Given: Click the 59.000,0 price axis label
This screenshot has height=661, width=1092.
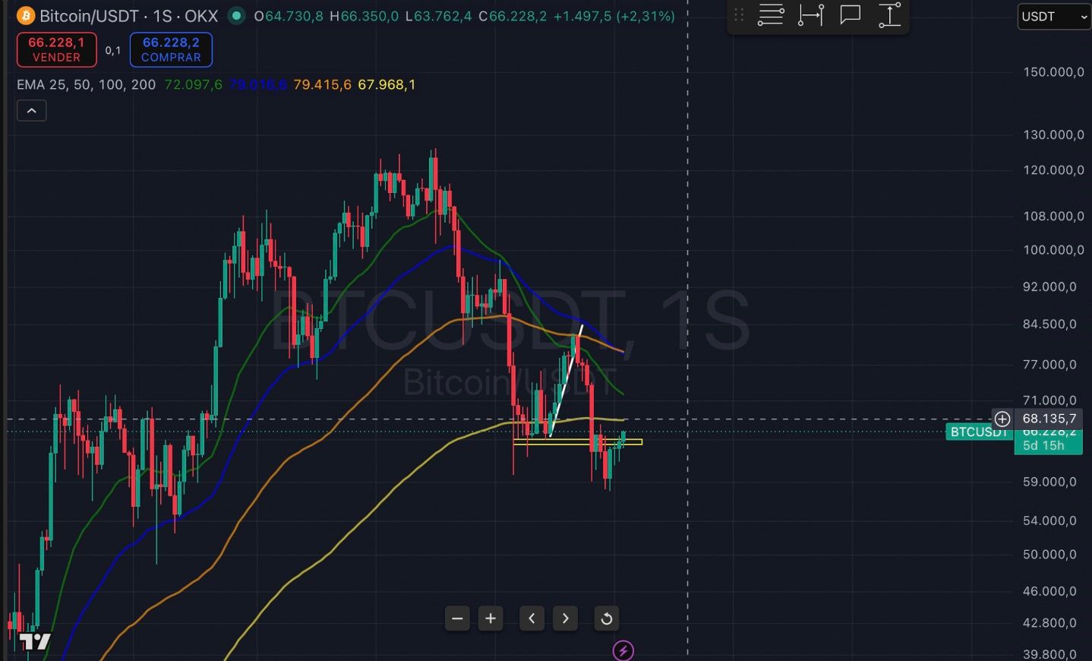Looking at the screenshot, I should click(x=1049, y=482).
